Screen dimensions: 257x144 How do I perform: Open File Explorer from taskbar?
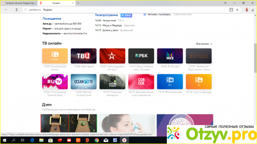[41, 140]
